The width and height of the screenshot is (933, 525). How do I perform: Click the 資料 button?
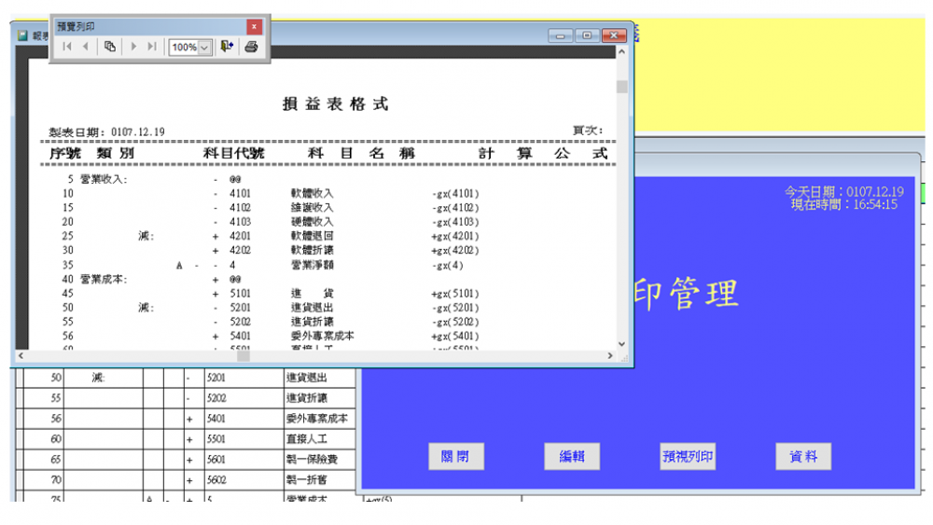803,457
